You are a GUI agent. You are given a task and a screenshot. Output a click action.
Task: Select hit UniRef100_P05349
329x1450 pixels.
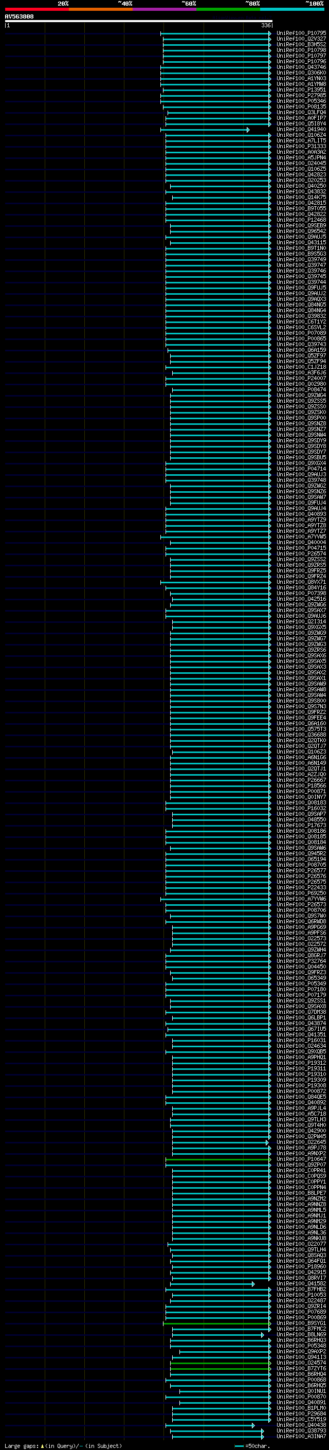point(301,984)
